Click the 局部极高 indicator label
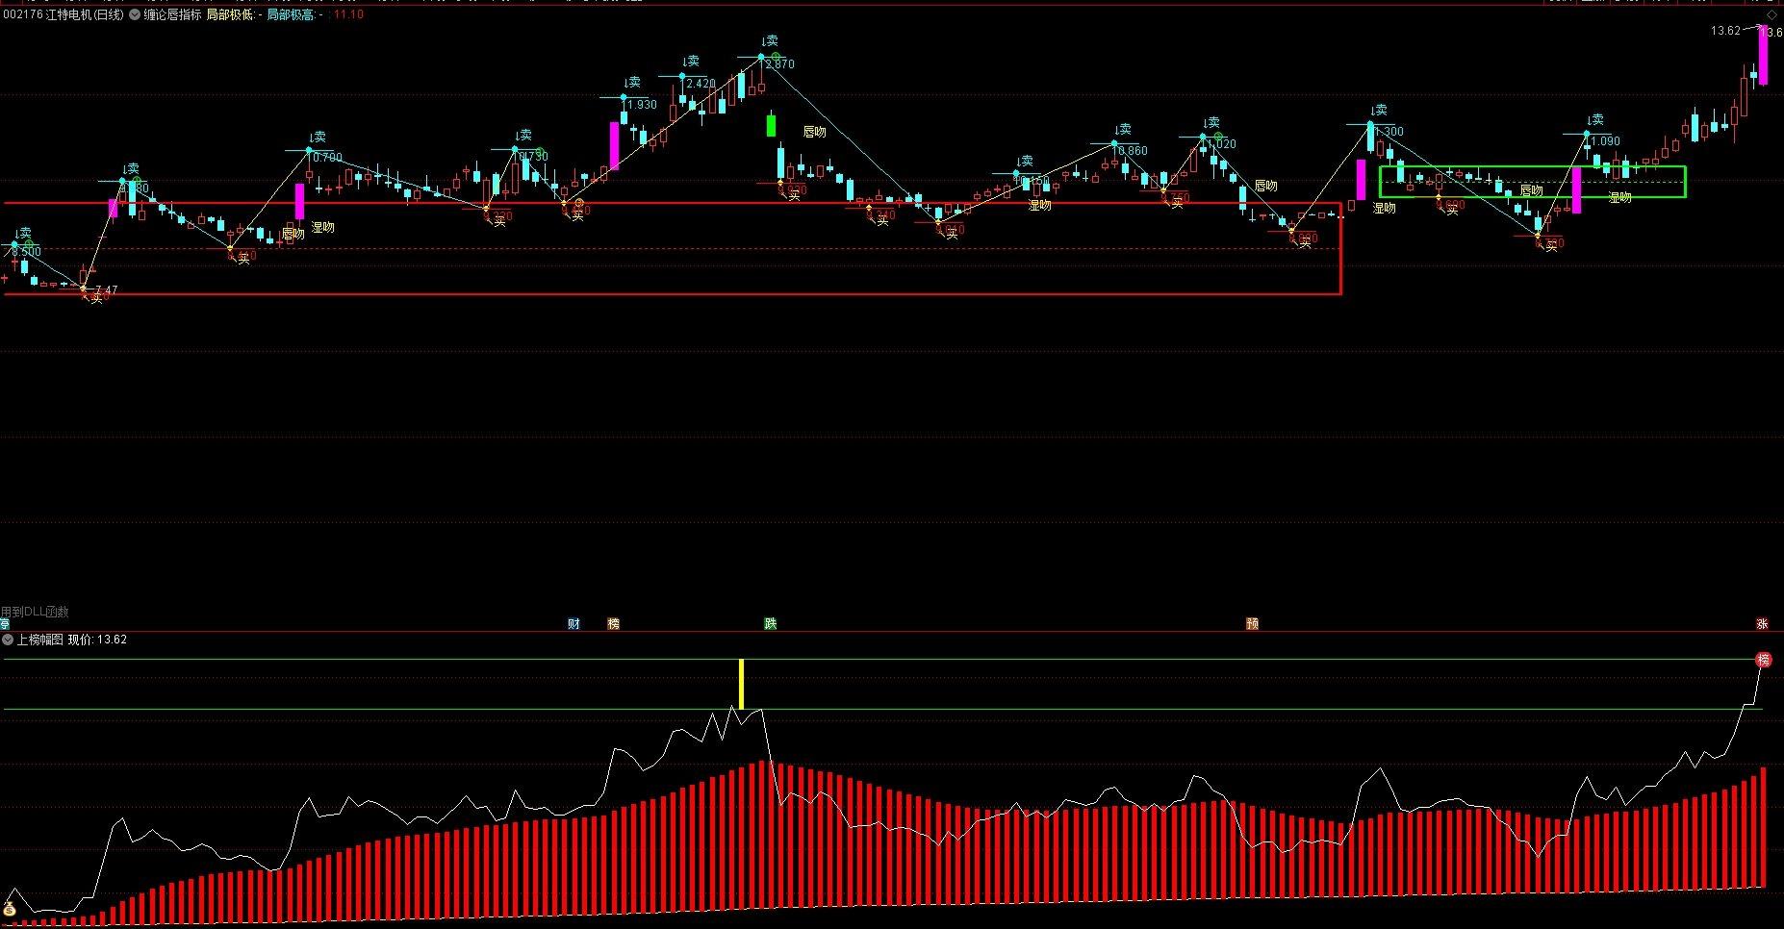This screenshot has width=1784, height=929. pos(291,15)
